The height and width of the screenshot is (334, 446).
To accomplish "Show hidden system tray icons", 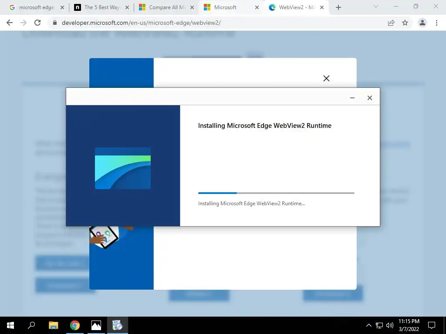I will (368, 325).
